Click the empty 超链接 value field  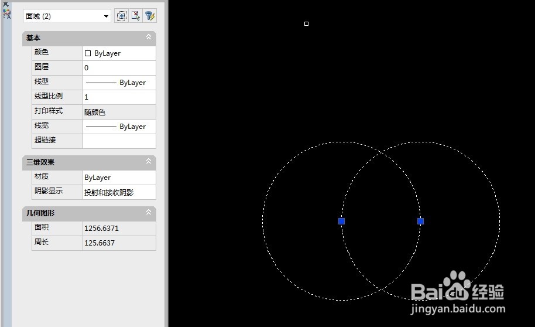click(x=119, y=141)
